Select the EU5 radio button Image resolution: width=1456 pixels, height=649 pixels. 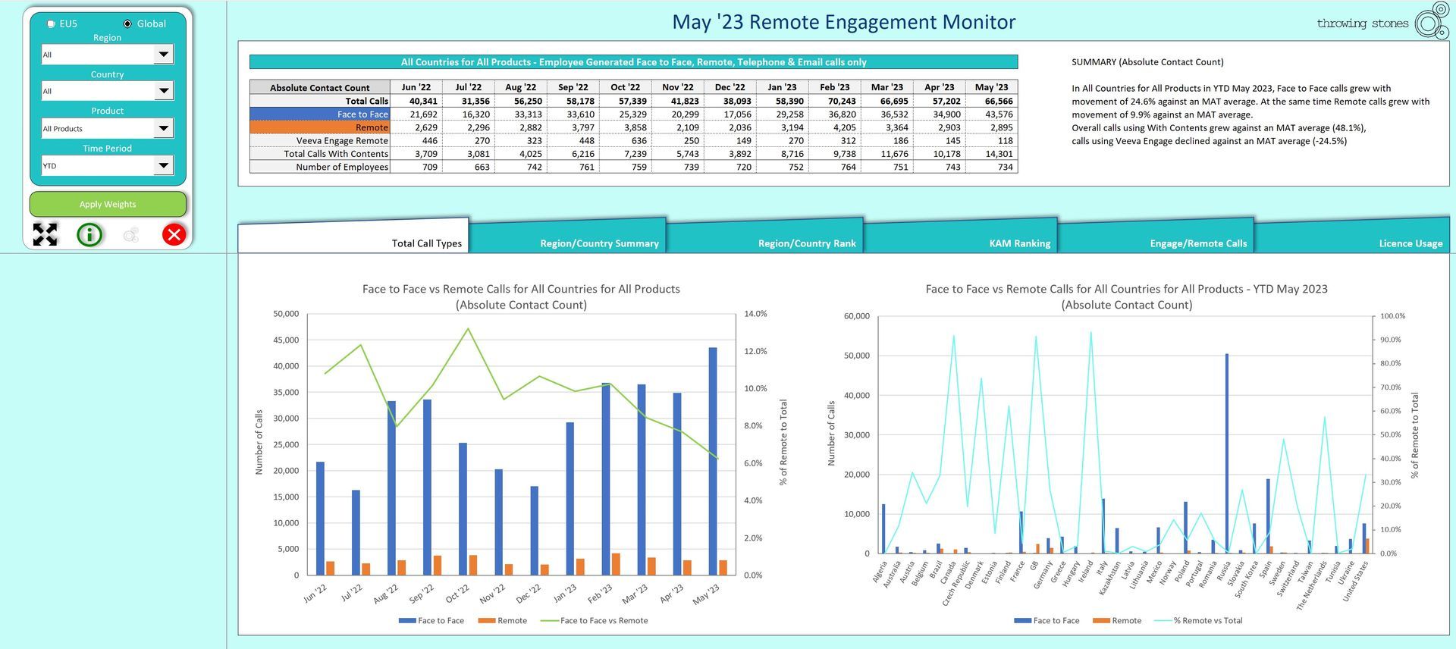pyautogui.click(x=52, y=24)
